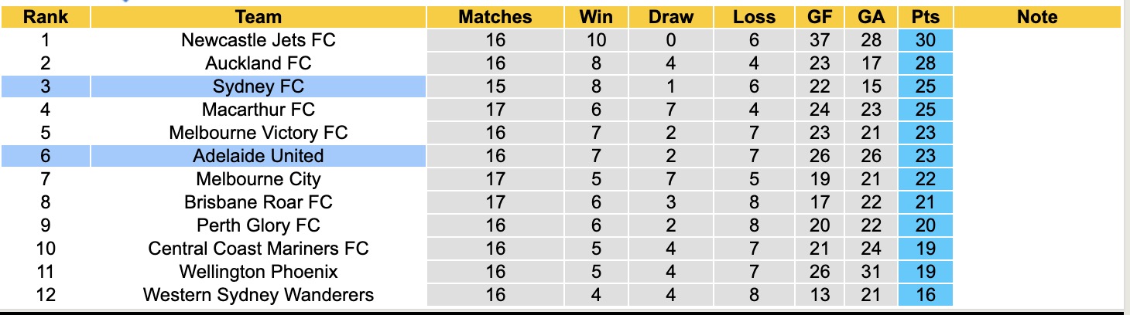
Task: Click Newcastle Jets points cell showing 30
Action: [926, 40]
